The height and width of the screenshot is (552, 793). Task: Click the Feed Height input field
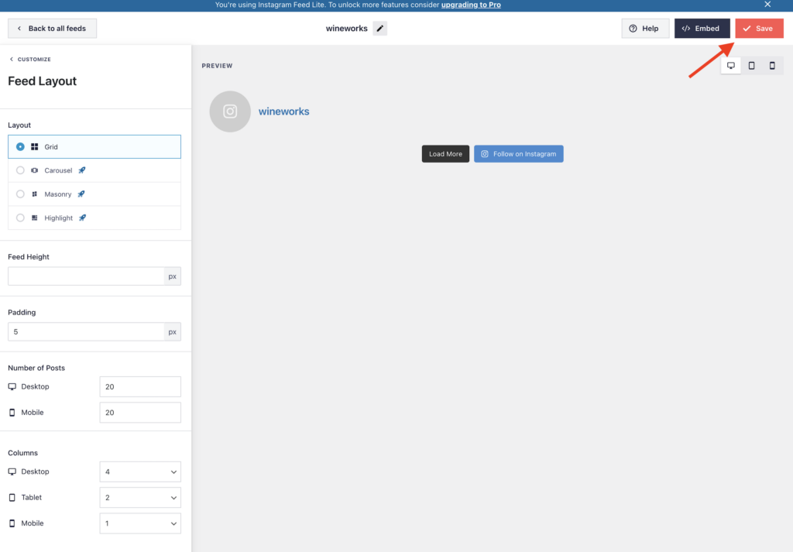pyautogui.click(x=87, y=276)
